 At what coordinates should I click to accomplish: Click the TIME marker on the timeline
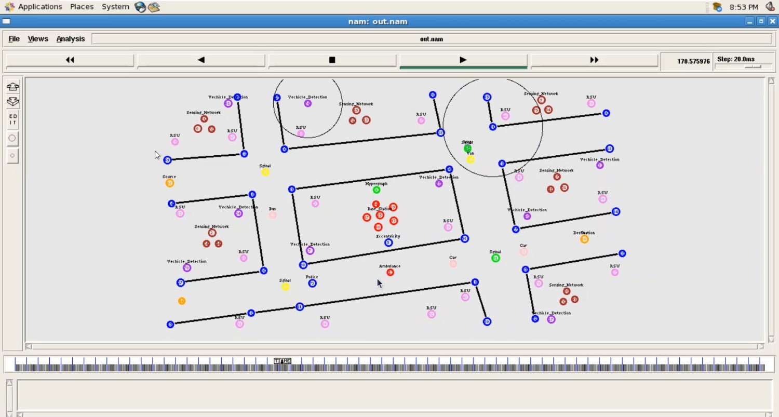click(x=282, y=360)
